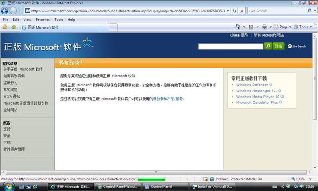The image size is (318, 191).
Task: Click the volume speaker tray icon
Action: [x=302, y=186]
